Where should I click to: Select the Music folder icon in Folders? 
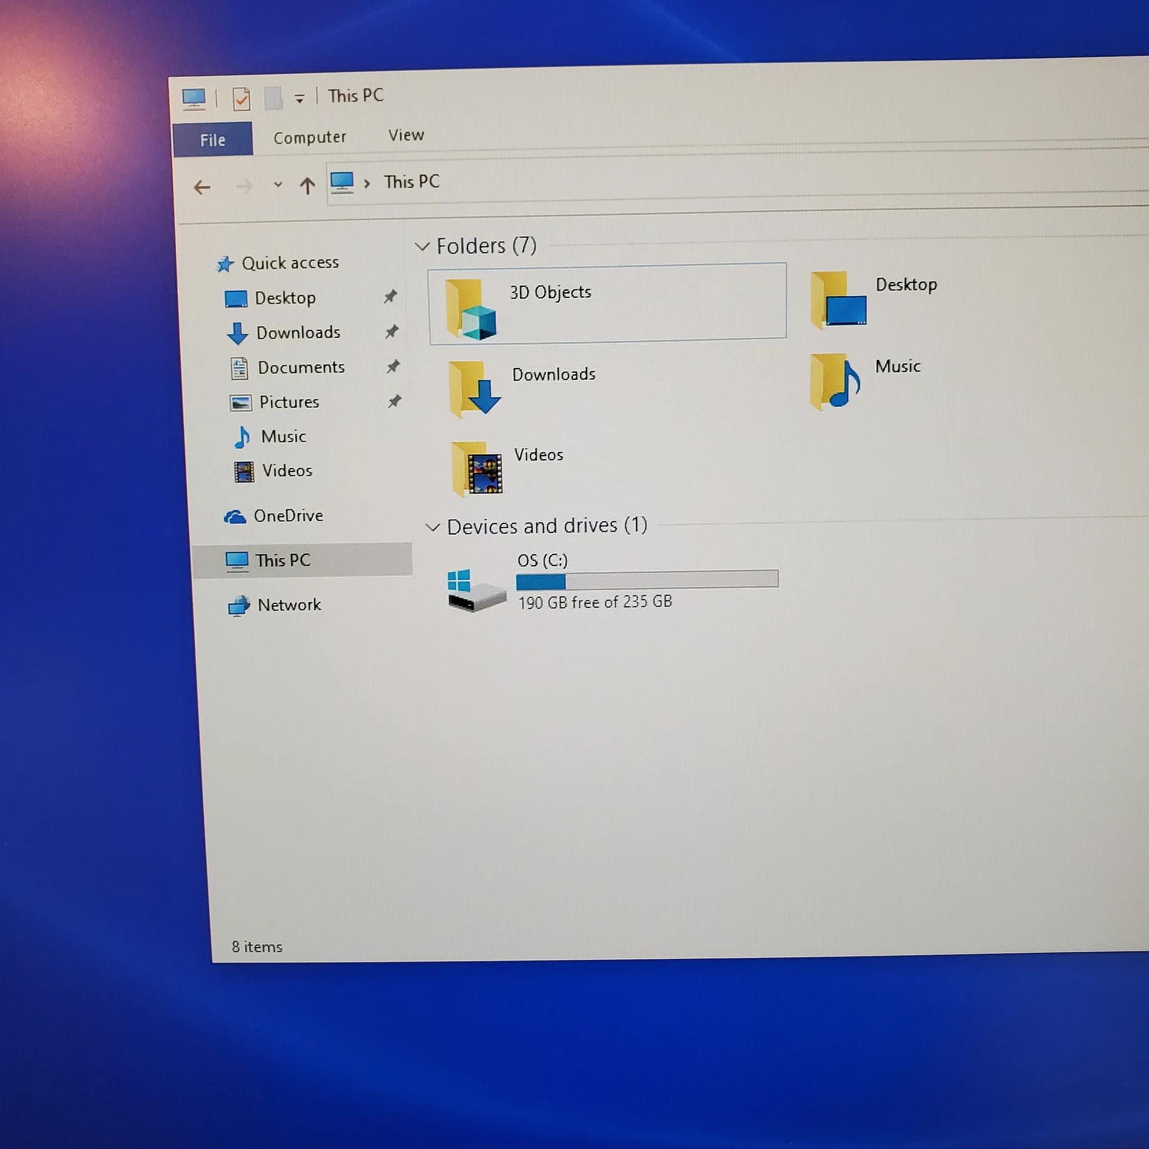(x=835, y=382)
